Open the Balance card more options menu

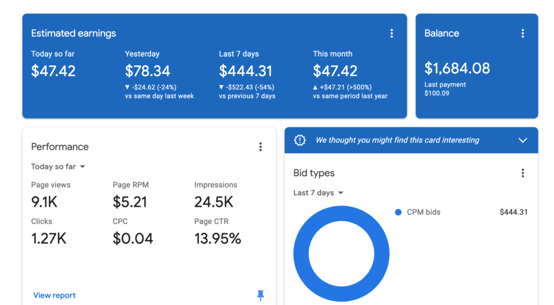(x=523, y=33)
